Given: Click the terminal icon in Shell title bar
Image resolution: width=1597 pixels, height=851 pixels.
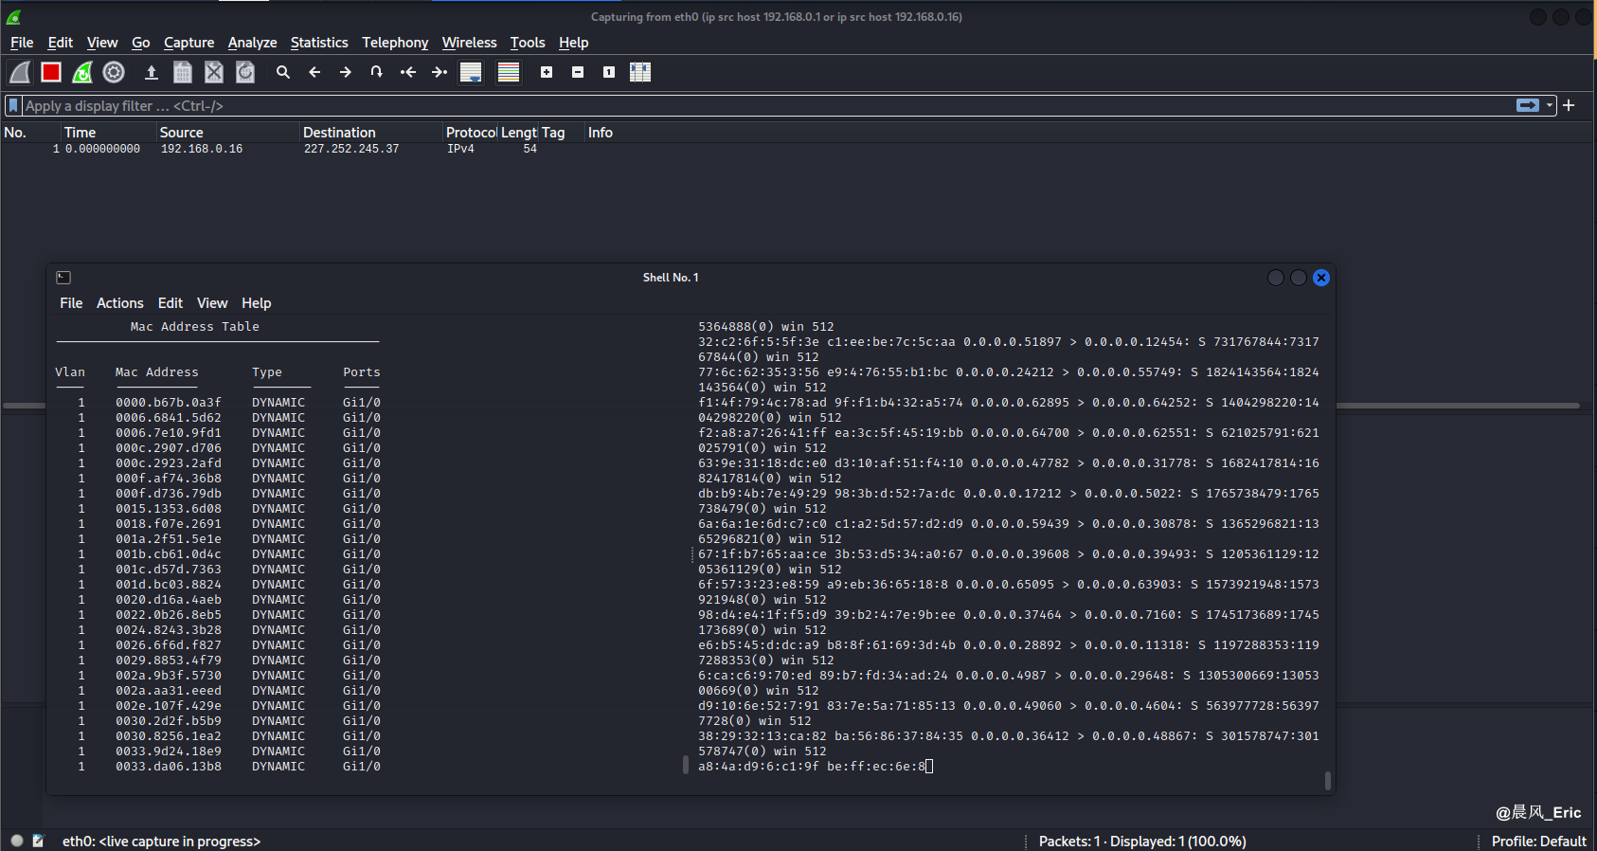Looking at the screenshot, I should tap(63, 278).
